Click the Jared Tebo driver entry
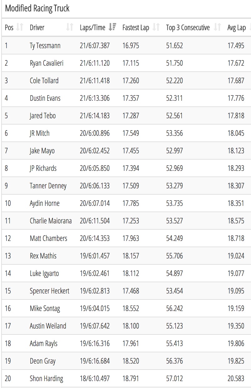This screenshot has height=388, width=251. (43, 116)
